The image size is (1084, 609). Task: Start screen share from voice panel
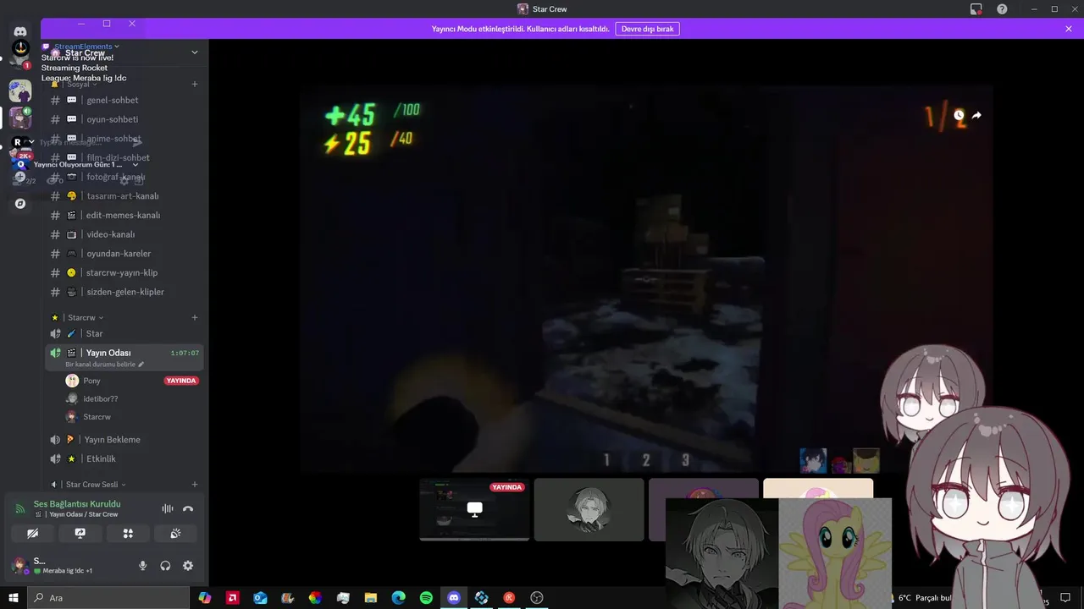[x=80, y=534]
